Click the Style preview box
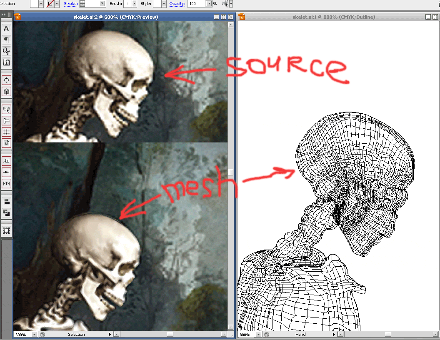The image size is (440, 340). 157,4
